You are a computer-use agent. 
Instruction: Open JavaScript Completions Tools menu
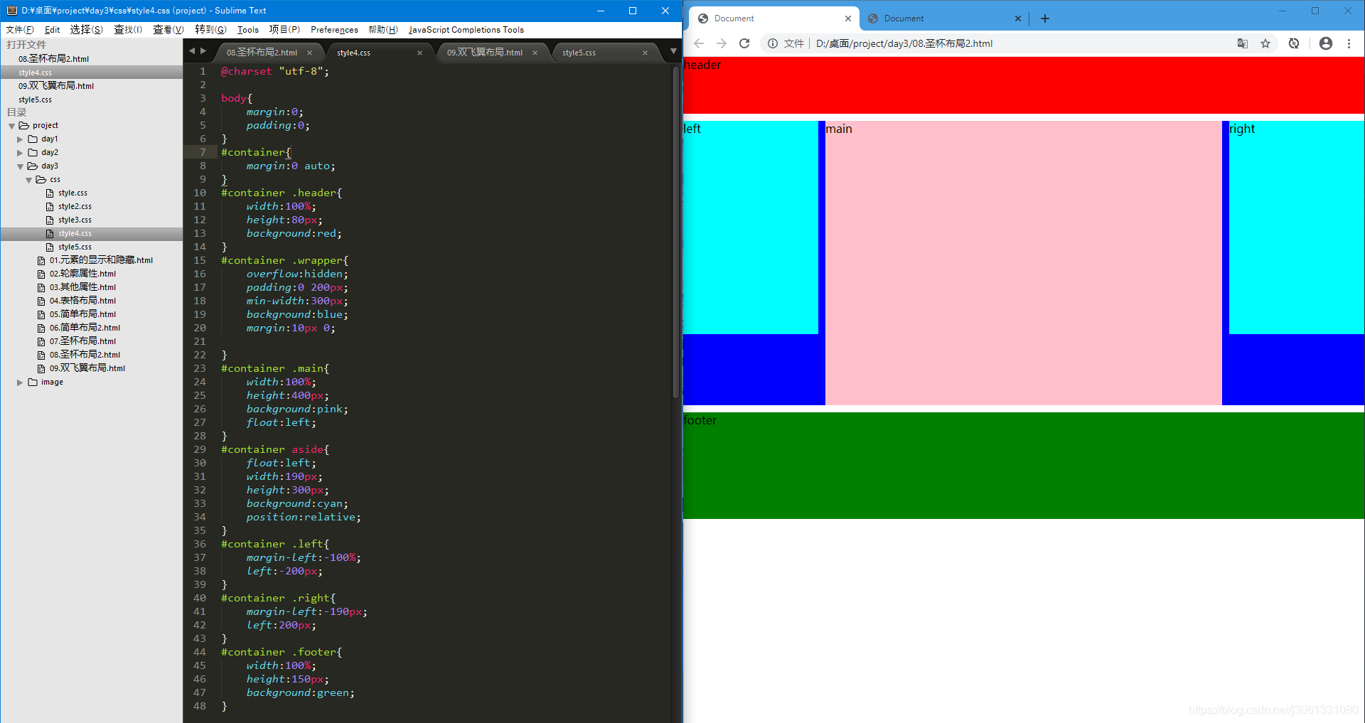(466, 30)
